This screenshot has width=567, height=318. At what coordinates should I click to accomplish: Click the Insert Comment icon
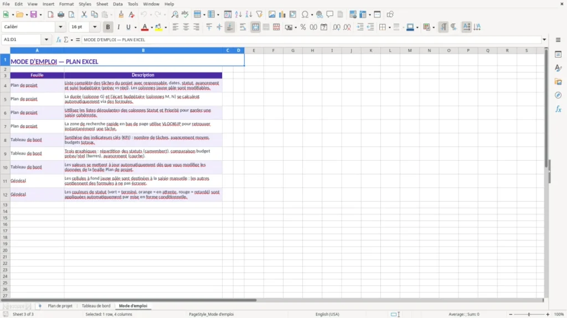coord(330,14)
